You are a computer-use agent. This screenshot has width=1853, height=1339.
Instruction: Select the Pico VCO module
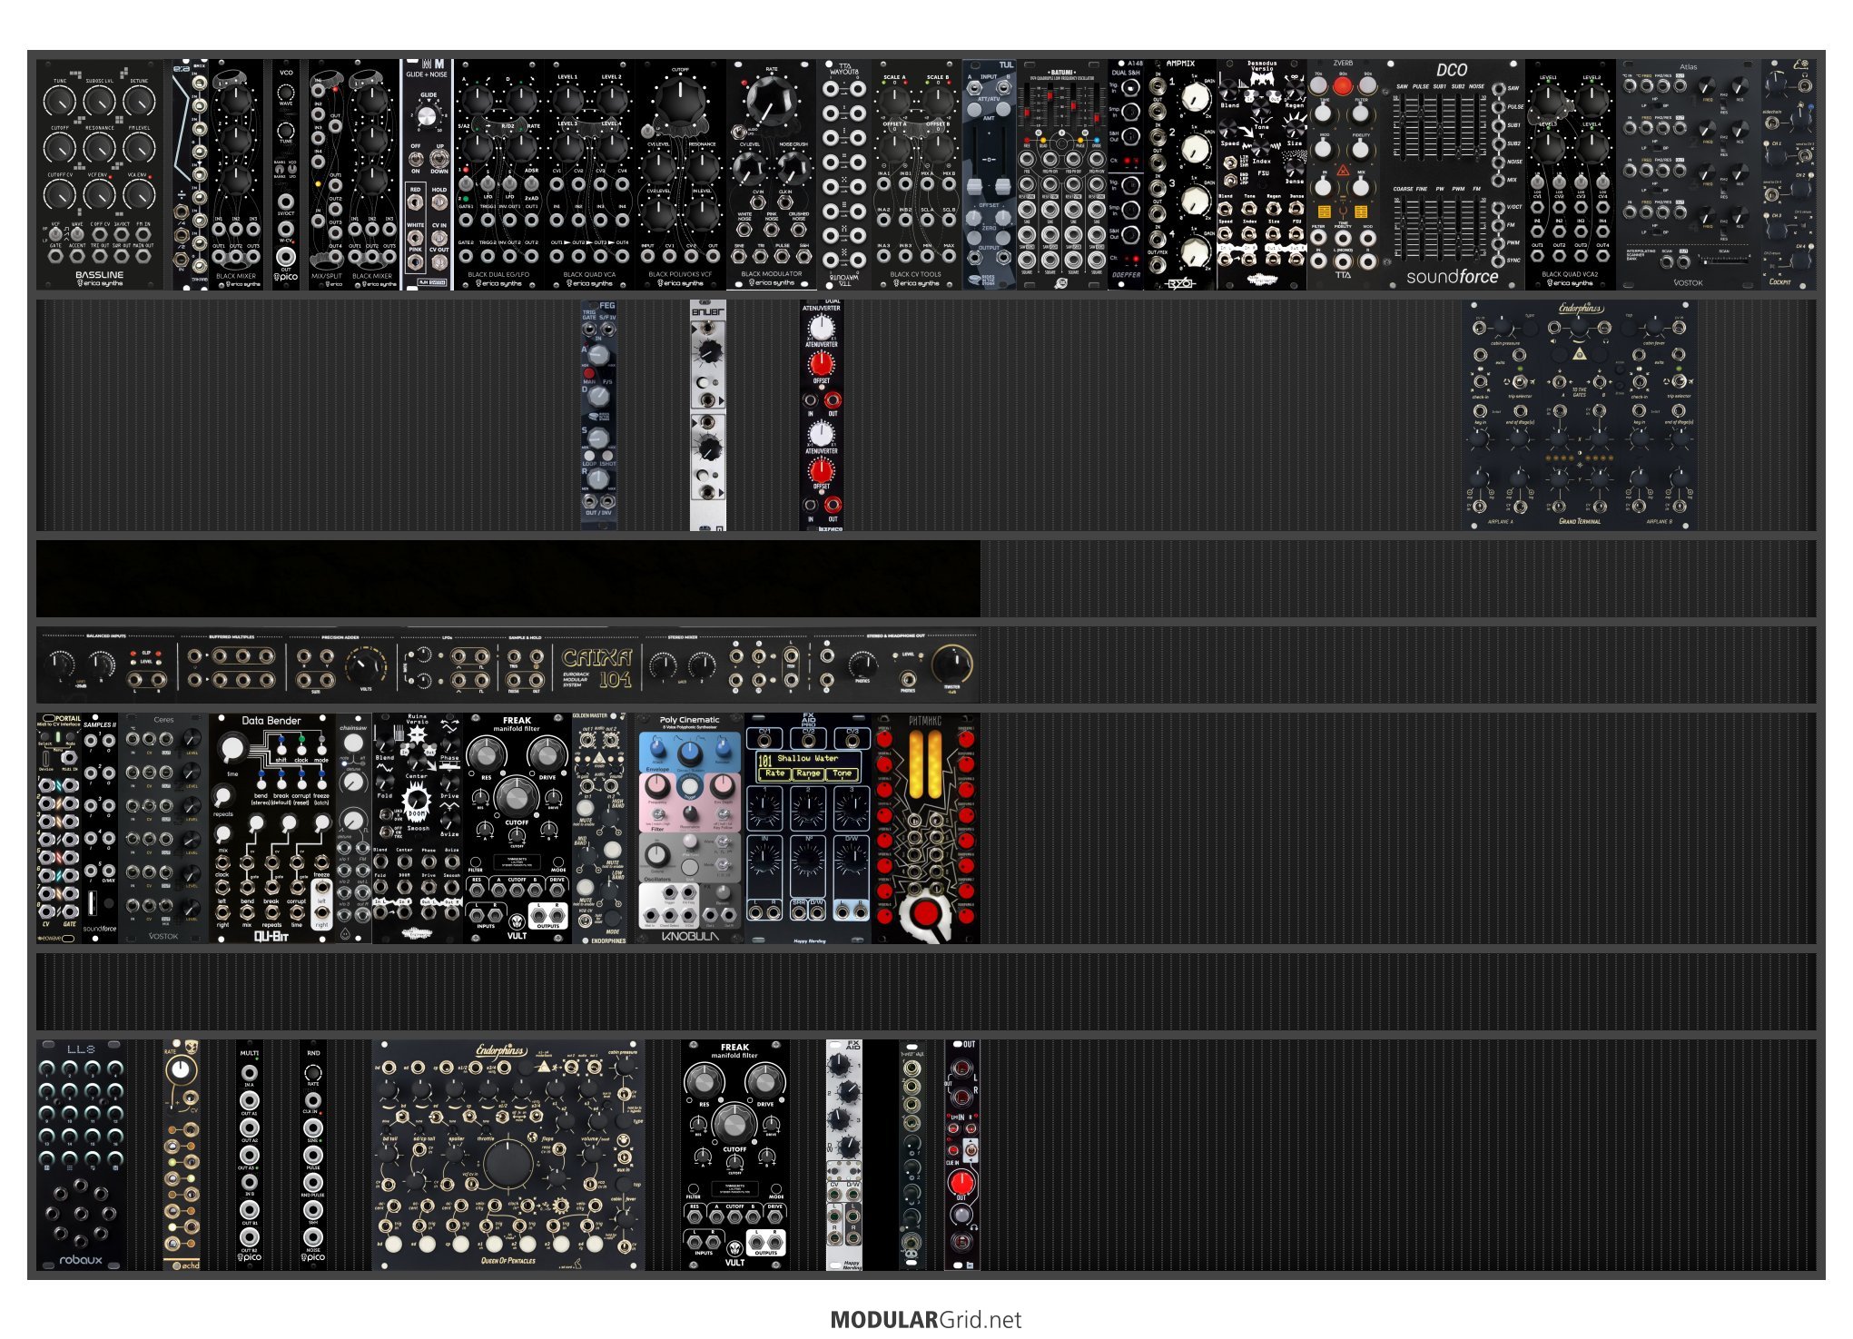[x=286, y=175]
